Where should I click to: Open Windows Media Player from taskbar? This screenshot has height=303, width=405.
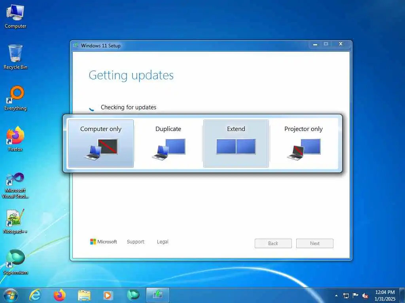click(x=108, y=295)
